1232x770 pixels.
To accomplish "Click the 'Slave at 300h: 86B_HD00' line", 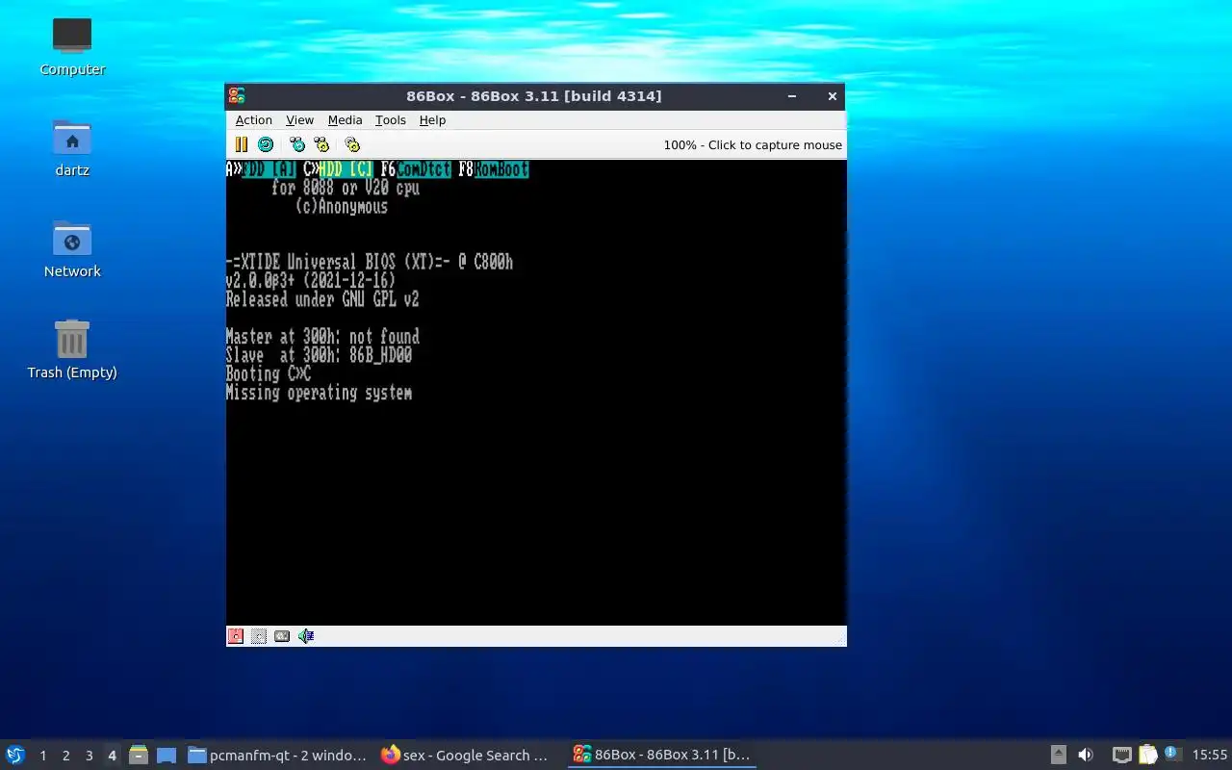I will [x=319, y=355].
